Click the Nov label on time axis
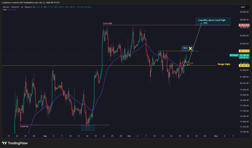252x148 pixels. [x=216, y=136]
